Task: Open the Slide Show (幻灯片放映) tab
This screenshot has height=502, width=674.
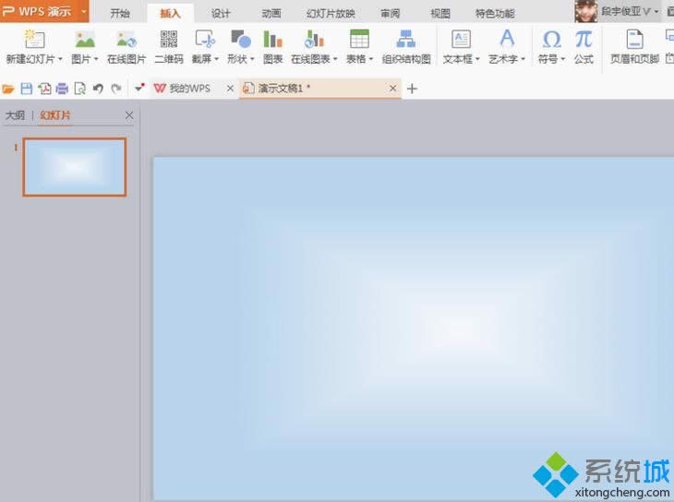Action: [x=331, y=13]
